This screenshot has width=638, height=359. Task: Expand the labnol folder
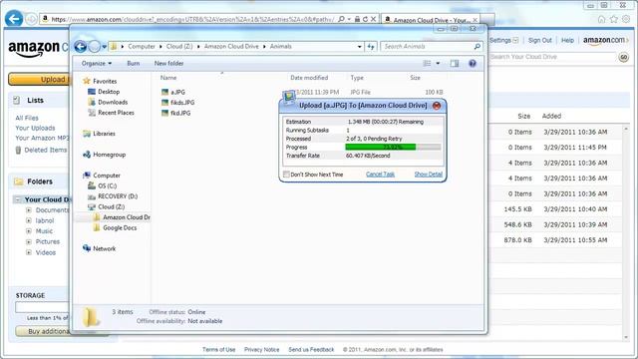(29, 220)
